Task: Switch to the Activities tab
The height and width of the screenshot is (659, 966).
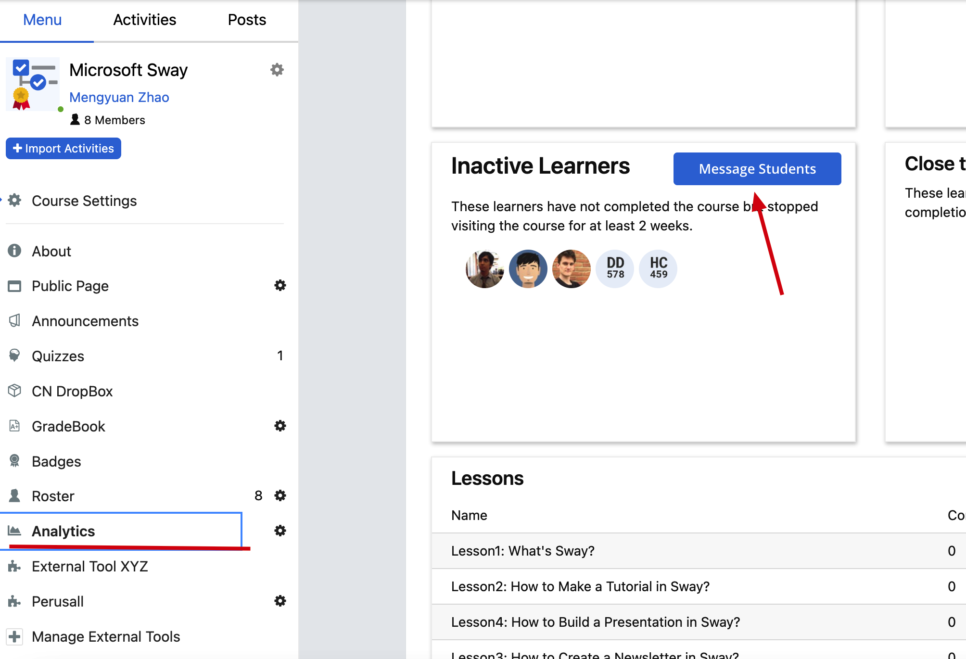Action: 145,20
